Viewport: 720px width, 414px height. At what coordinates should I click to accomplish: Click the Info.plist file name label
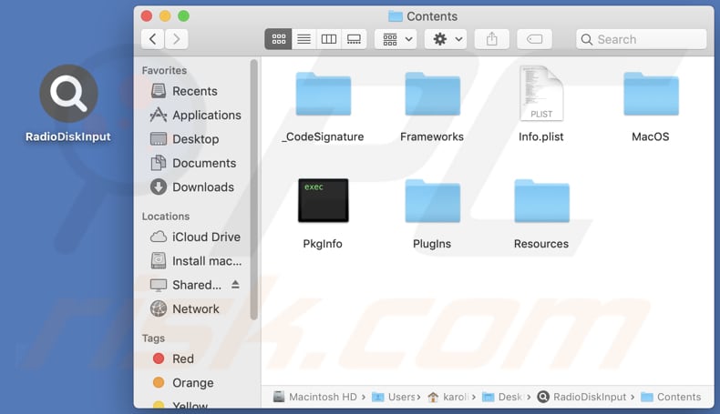(541, 136)
